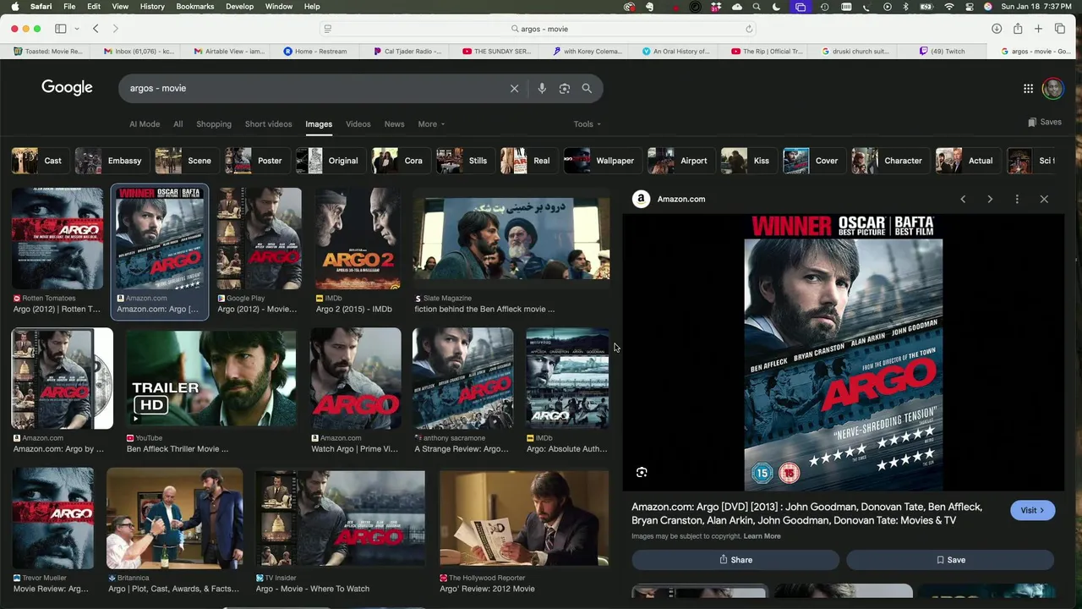The width and height of the screenshot is (1082, 609).
Task: Expand the More search filters dropdown
Action: [431, 124]
